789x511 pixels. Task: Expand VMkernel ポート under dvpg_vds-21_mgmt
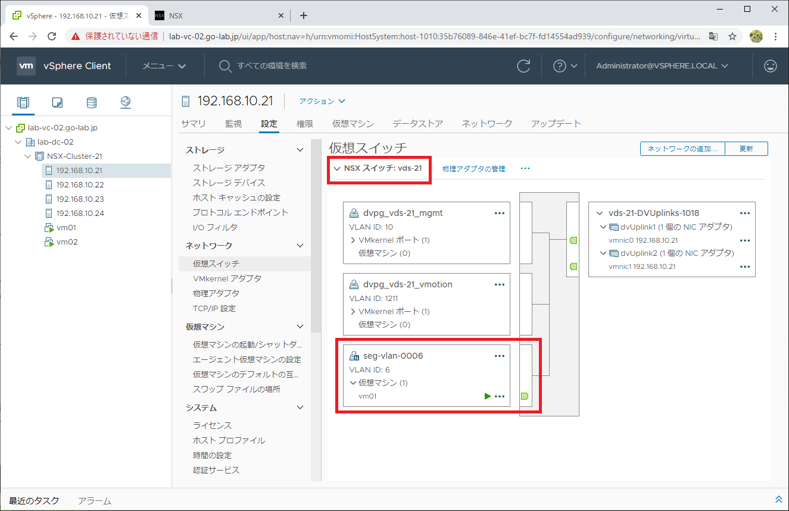point(353,240)
